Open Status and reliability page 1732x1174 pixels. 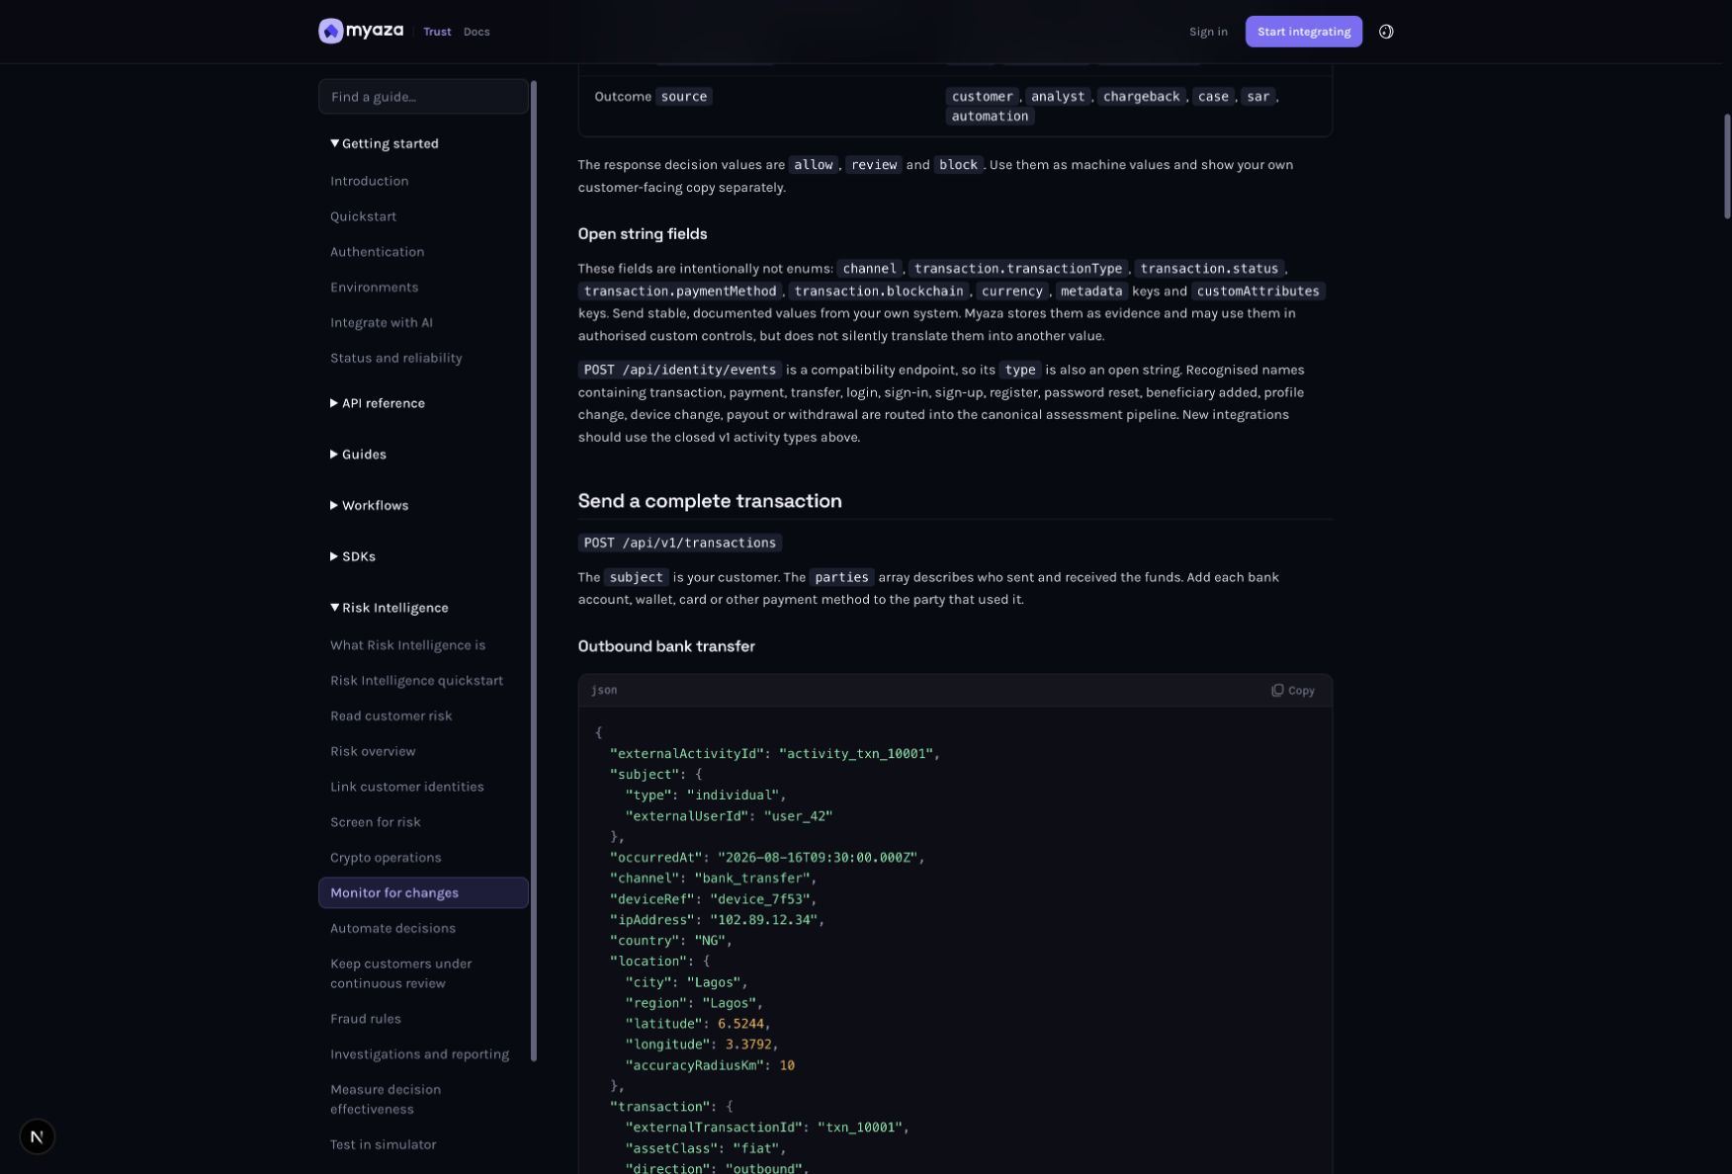[396, 359]
